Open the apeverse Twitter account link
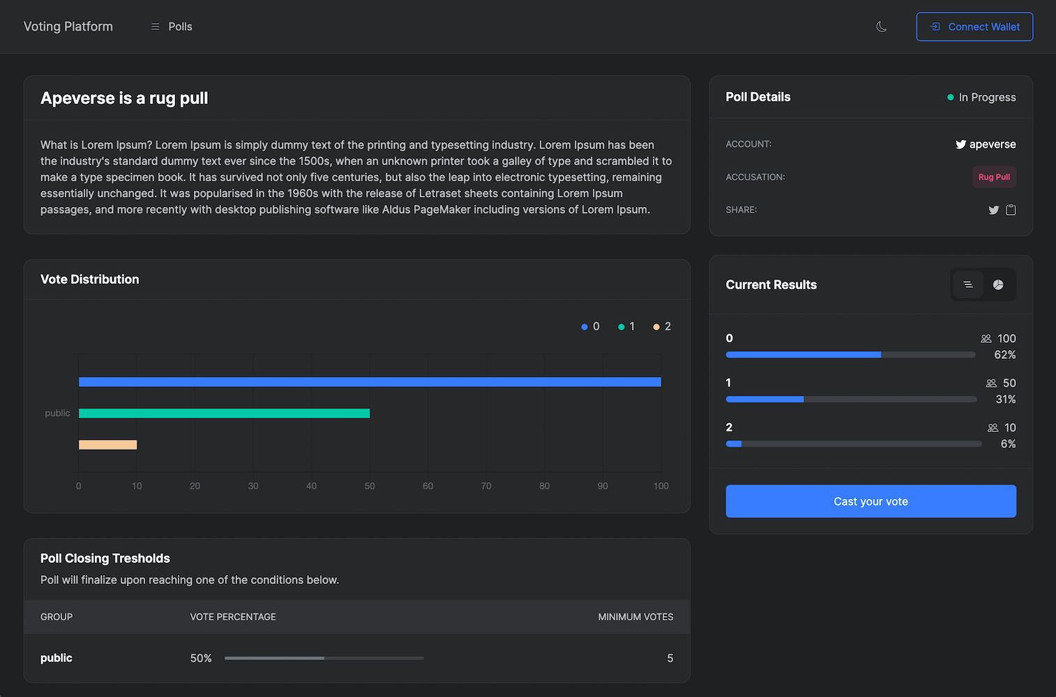 pos(986,144)
